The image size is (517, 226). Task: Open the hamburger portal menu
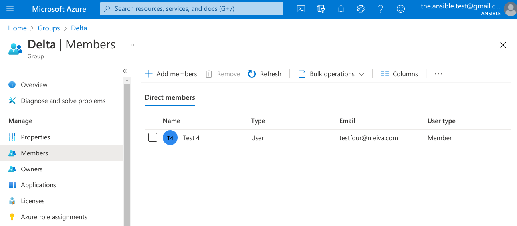tap(10, 9)
